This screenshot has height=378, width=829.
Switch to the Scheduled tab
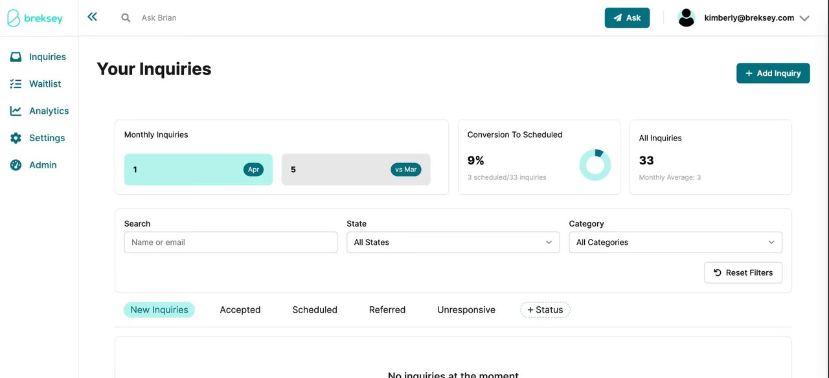315,310
